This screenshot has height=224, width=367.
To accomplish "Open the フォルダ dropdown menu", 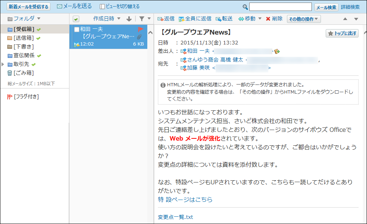I will (24, 19).
